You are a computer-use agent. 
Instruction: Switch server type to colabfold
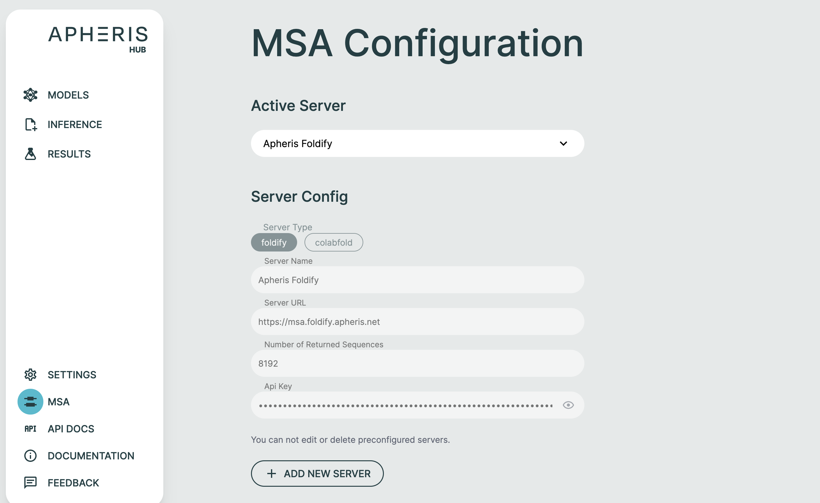[333, 242]
